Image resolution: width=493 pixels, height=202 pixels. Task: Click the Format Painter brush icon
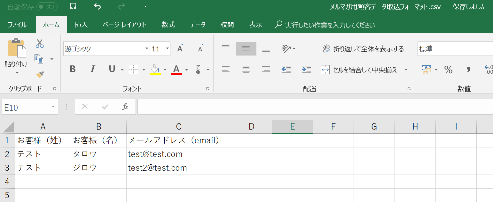pos(40,74)
